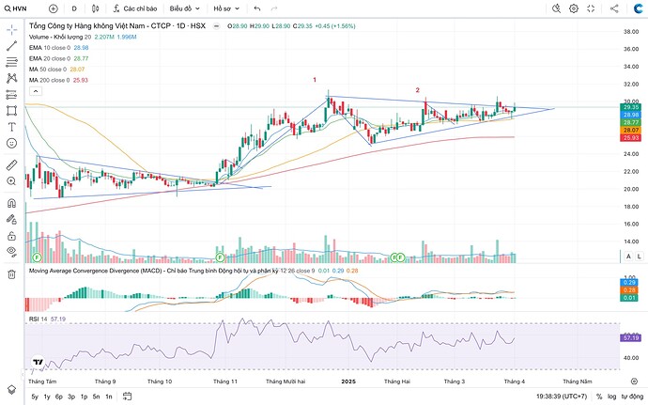Switch to 5n date range
The height and width of the screenshot is (405, 648).
point(97,397)
